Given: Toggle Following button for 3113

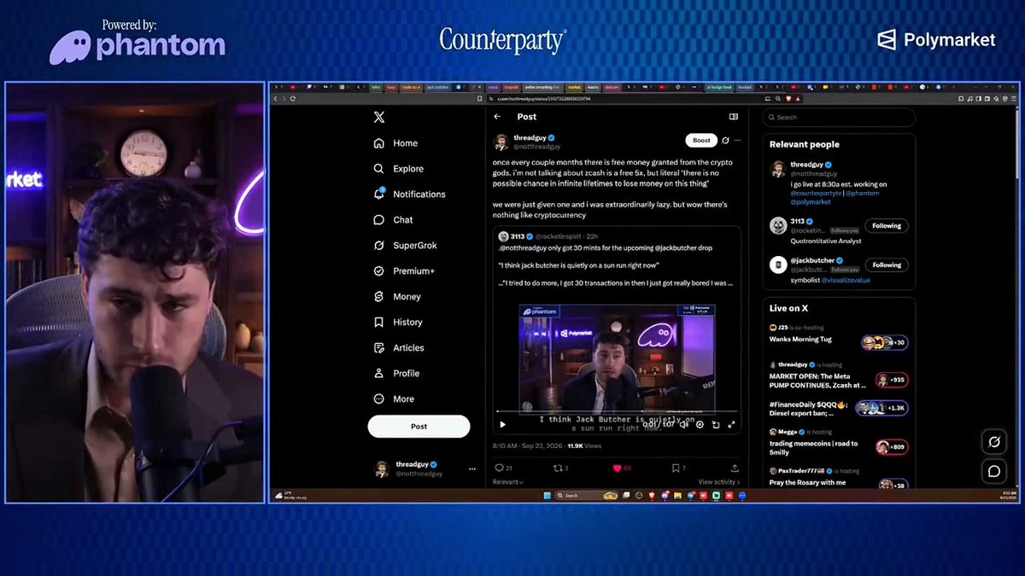Looking at the screenshot, I should 887,226.
